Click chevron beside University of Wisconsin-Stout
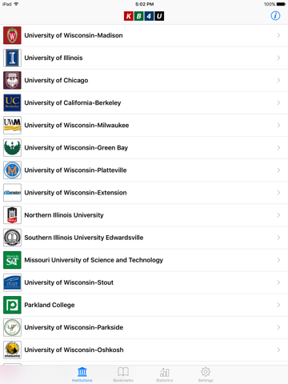288x384 pixels. pyautogui.click(x=278, y=282)
